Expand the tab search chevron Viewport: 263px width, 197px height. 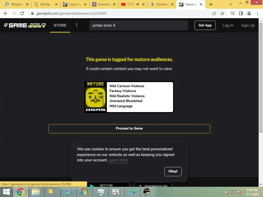(x=231, y=4)
